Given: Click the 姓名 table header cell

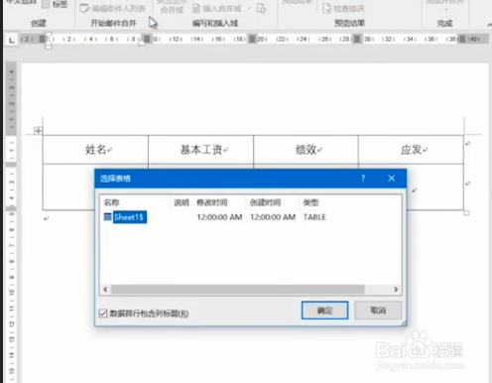Looking at the screenshot, I should [x=95, y=150].
